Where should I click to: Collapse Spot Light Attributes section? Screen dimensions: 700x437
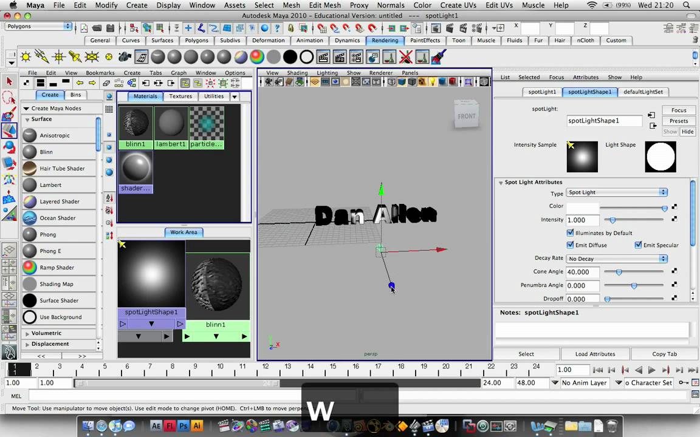pos(501,182)
